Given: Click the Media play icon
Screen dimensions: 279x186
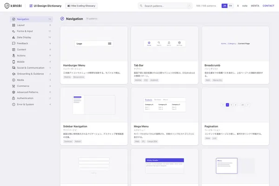Looking at the screenshot, I should [13, 80].
